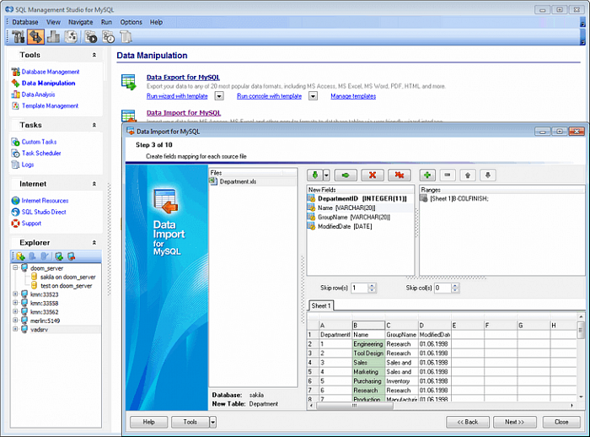Click the Skip row(s) input field
Image resolution: width=590 pixels, height=437 pixels.
tap(359, 289)
